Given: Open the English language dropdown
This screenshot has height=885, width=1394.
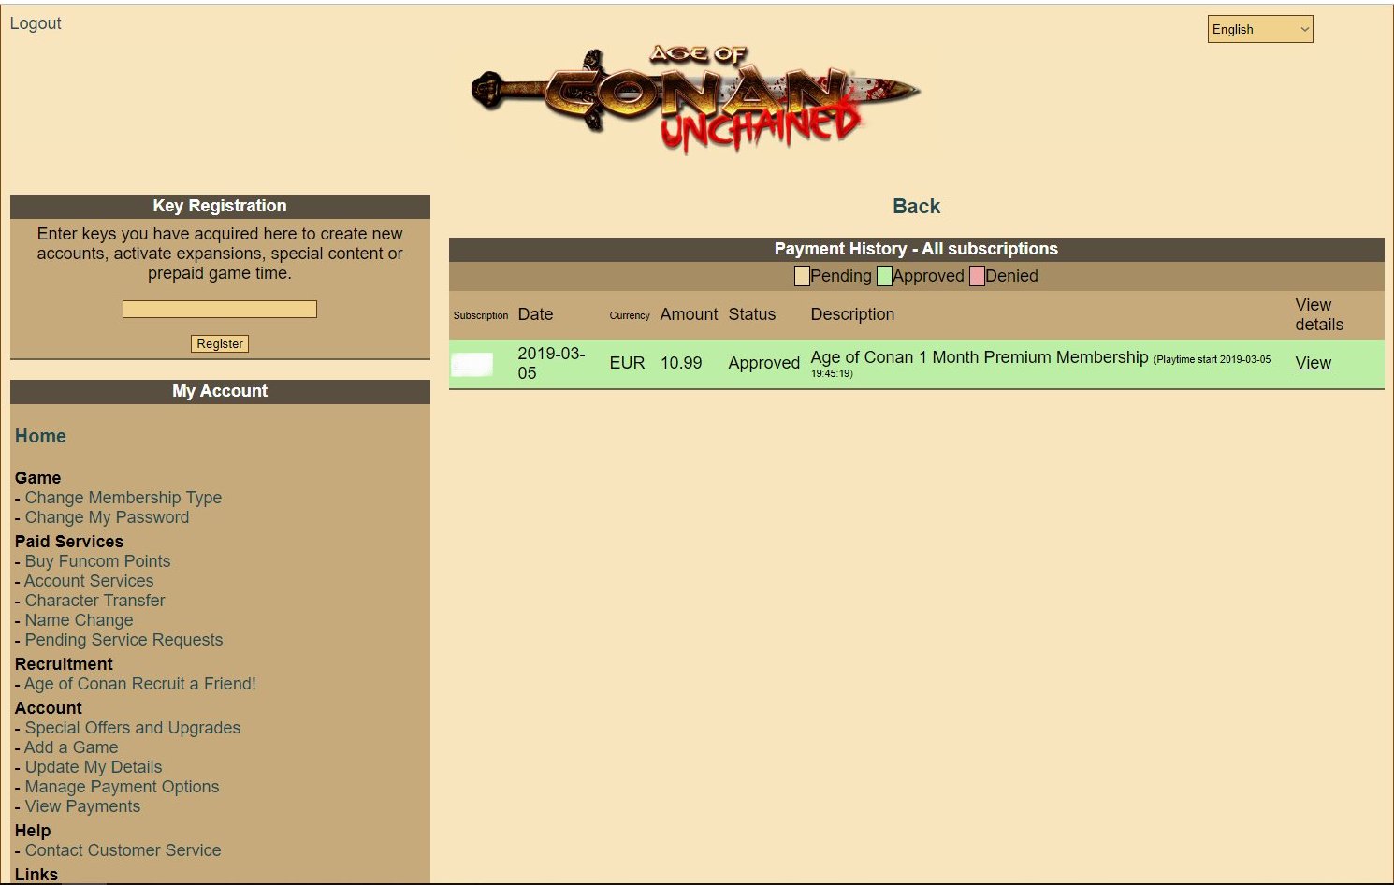Looking at the screenshot, I should (x=1260, y=29).
